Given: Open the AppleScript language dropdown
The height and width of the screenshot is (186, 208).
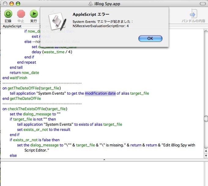Looking at the screenshot, I should pyautogui.click(x=18, y=26).
